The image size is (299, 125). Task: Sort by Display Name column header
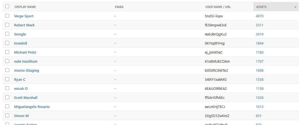(x=25, y=7)
